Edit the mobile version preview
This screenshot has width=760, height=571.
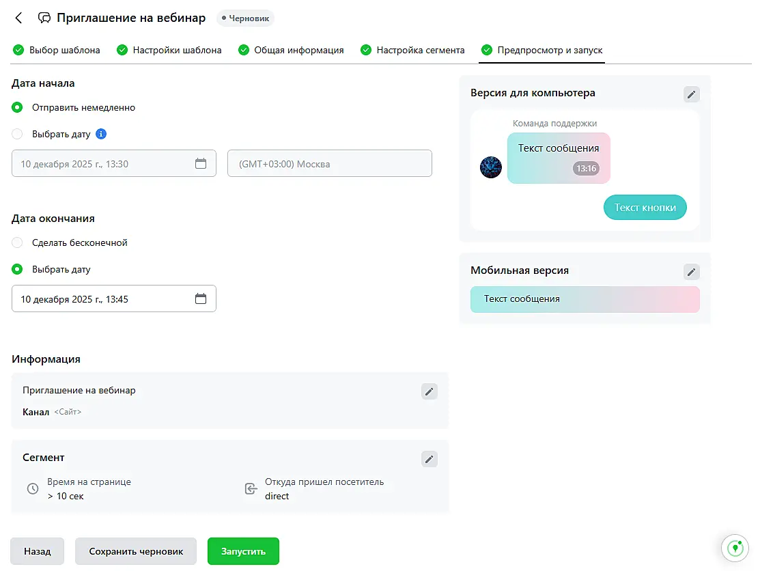click(692, 272)
